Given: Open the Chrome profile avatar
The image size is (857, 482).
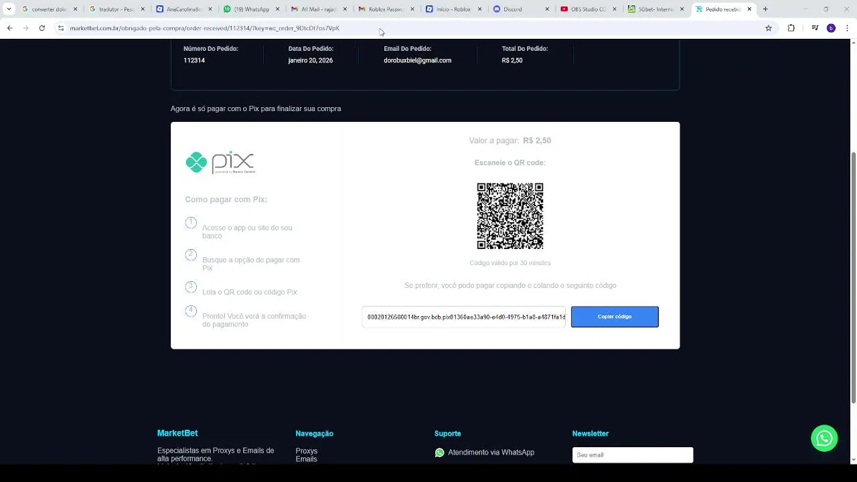Looking at the screenshot, I should click(831, 28).
